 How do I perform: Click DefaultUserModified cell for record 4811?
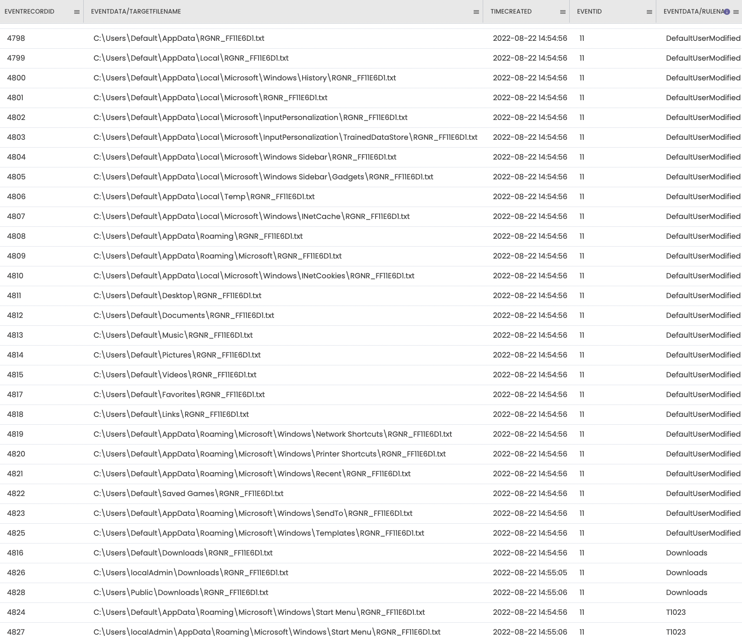tap(703, 295)
